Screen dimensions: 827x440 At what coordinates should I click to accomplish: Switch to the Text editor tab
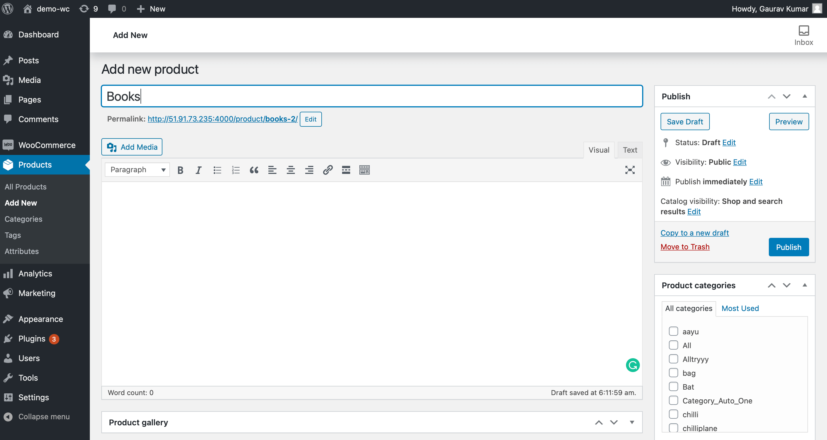[x=629, y=149]
